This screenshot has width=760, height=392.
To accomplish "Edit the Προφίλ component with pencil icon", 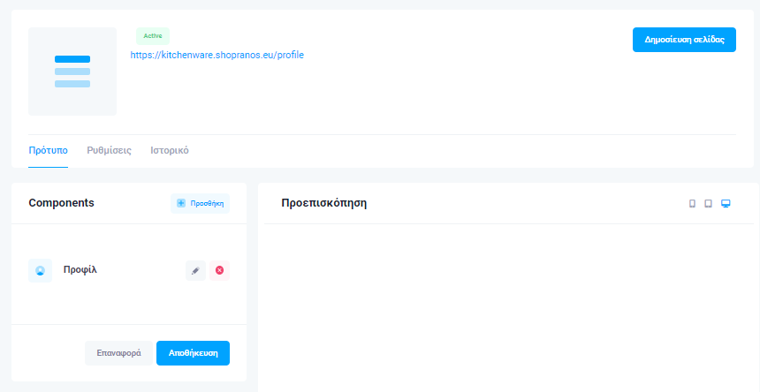I will pyautogui.click(x=195, y=270).
